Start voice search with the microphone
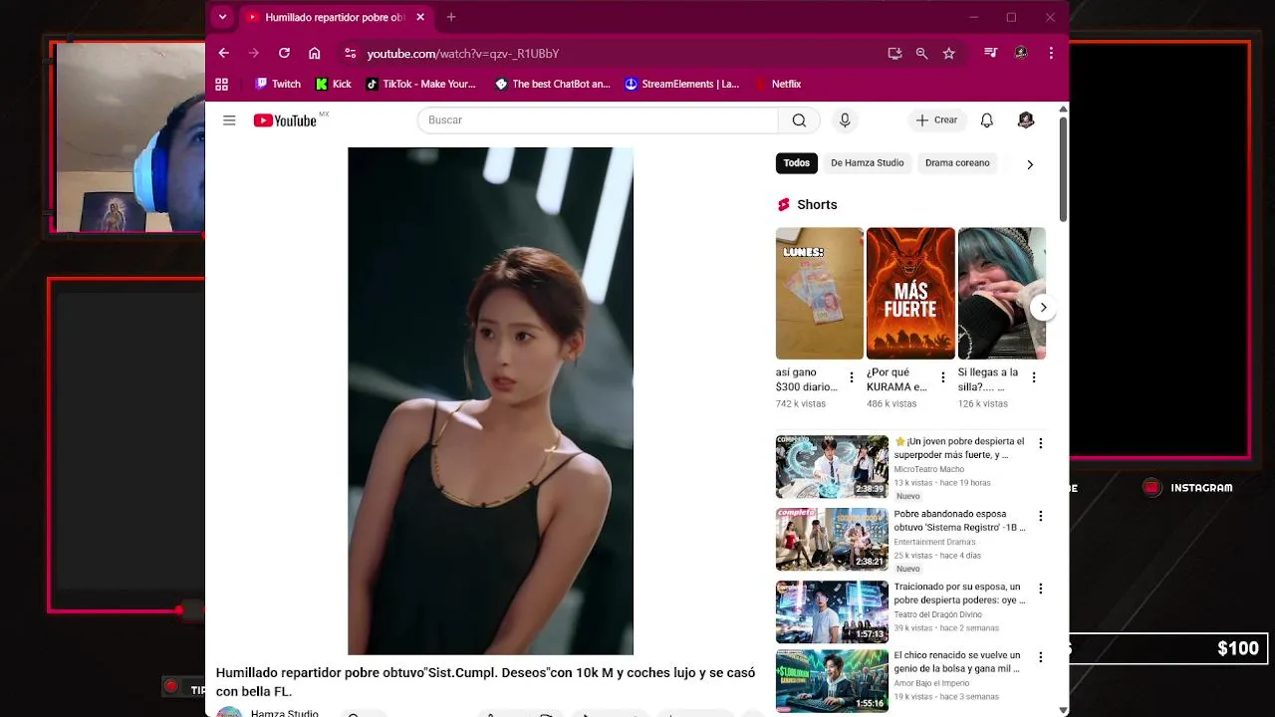 point(845,120)
